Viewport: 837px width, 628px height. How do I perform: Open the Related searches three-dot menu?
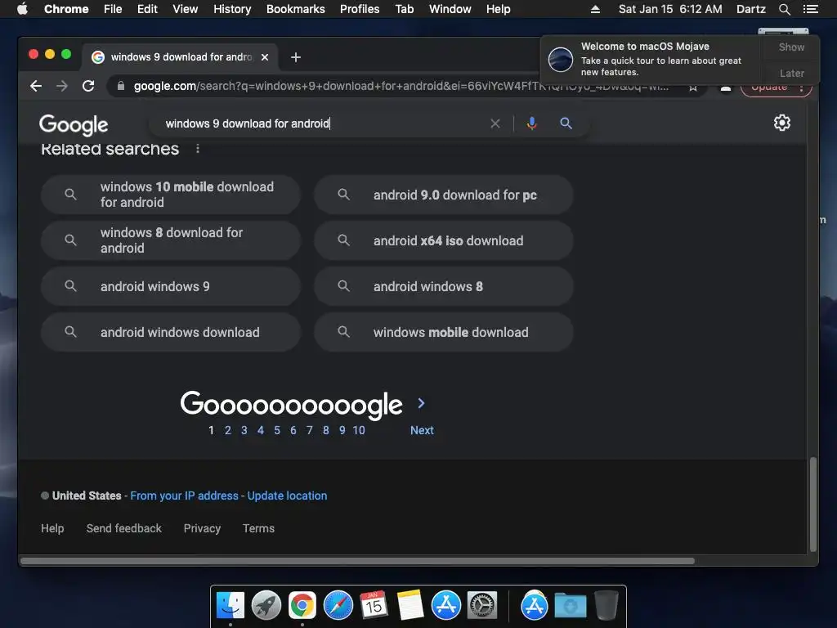(198, 149)
